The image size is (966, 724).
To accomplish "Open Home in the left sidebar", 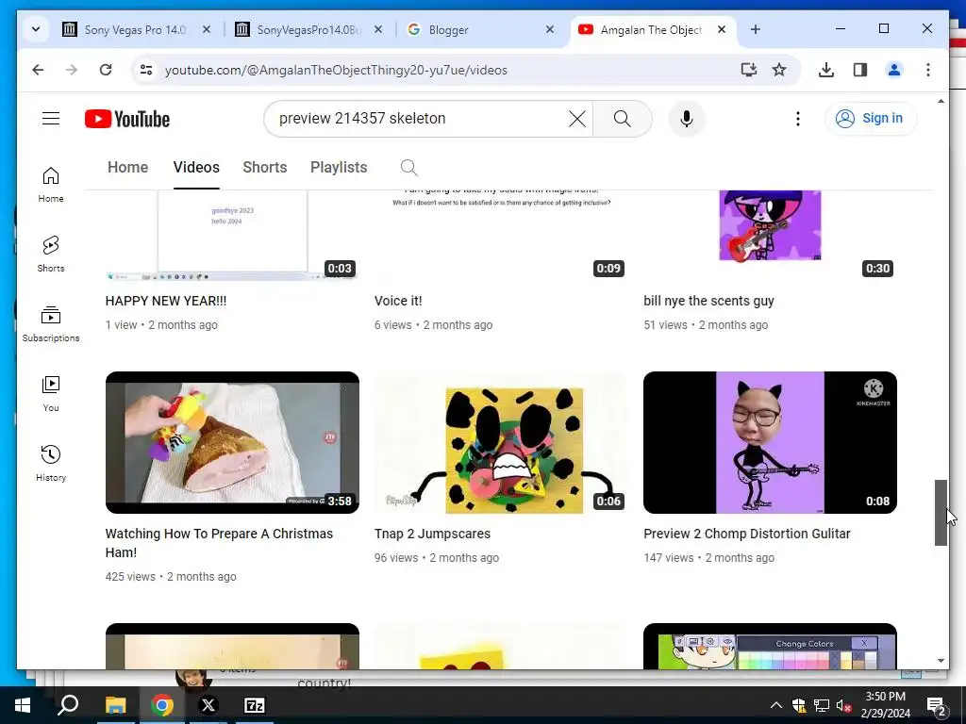I will point(51,185).
